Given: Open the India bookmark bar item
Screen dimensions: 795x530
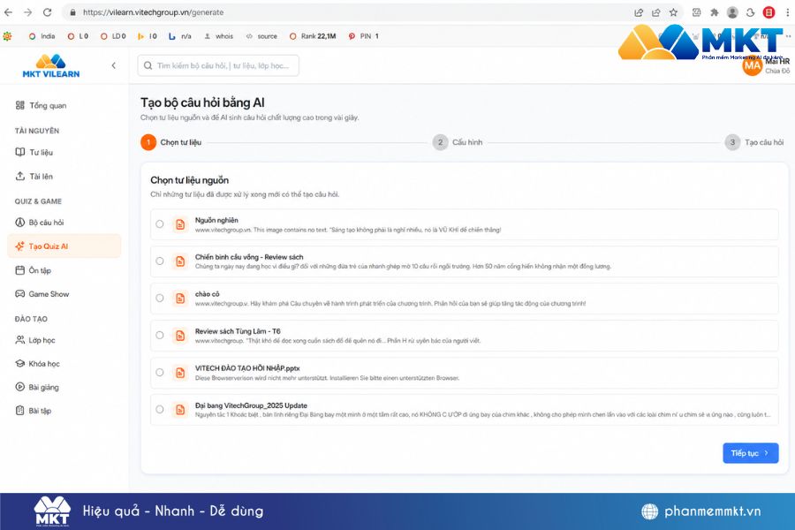Looking at the screenshot, I should click(42, 36).
